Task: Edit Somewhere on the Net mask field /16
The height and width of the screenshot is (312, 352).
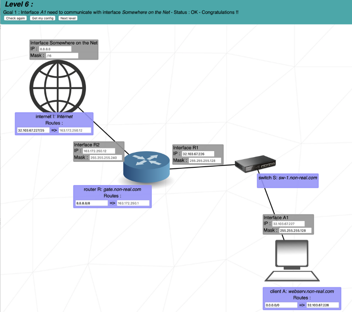Action: (62, 56)
